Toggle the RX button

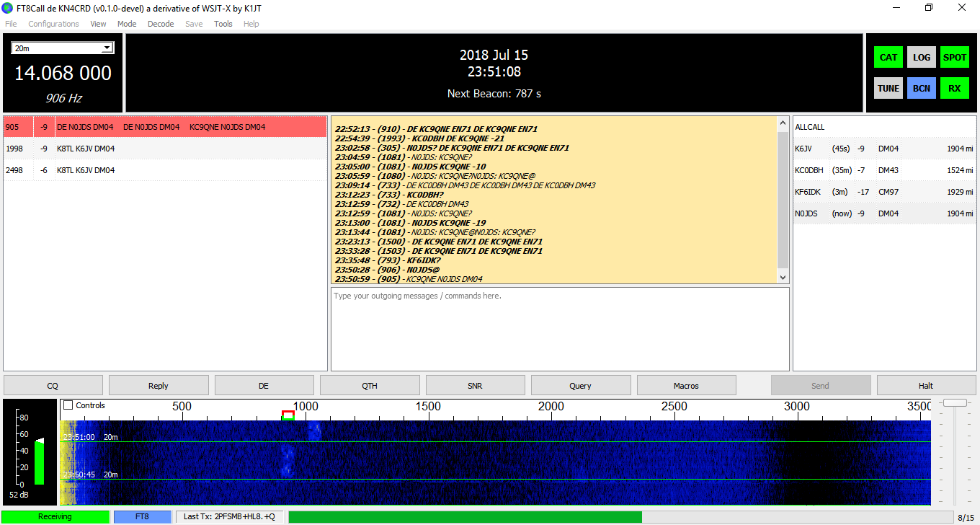click(955, 88)
